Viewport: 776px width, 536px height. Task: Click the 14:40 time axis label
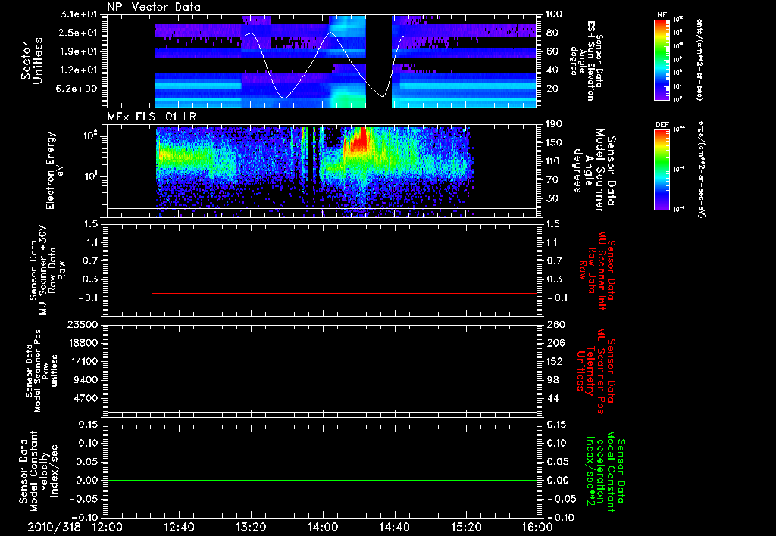click(394, 527)
